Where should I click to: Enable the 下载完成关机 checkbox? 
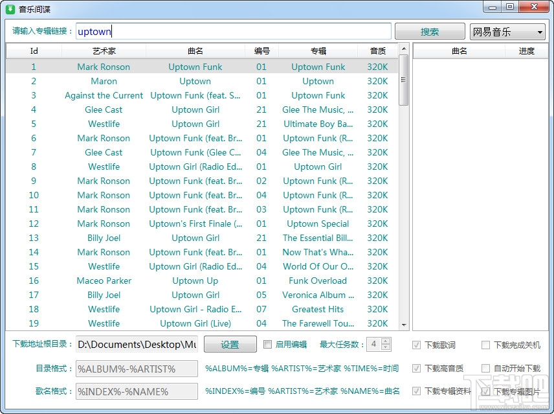[486, 345]
